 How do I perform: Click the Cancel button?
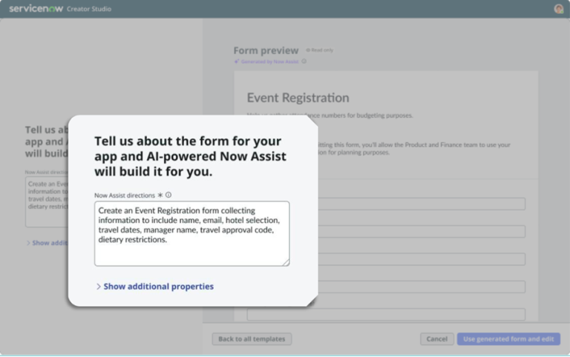click(437, 339)
